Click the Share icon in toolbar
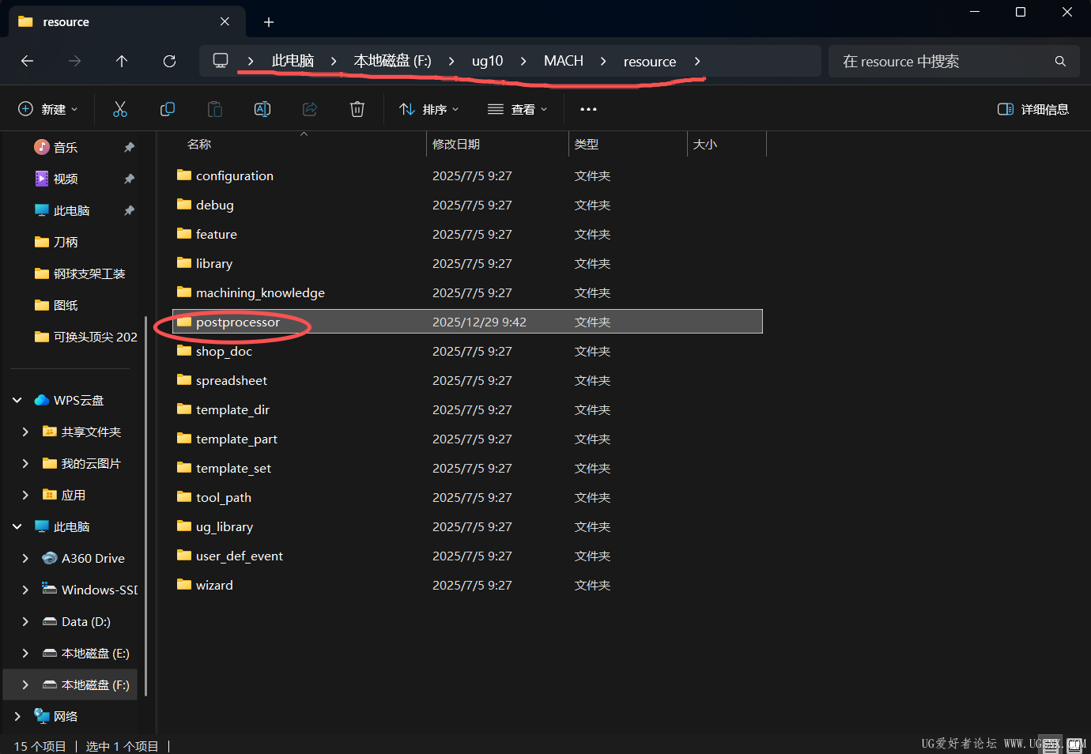The height and width of the screenshot is (754, 1091). coord(310,109)
